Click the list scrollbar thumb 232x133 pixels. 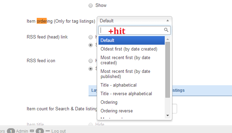pyautogui.click(x=167, y=70)
